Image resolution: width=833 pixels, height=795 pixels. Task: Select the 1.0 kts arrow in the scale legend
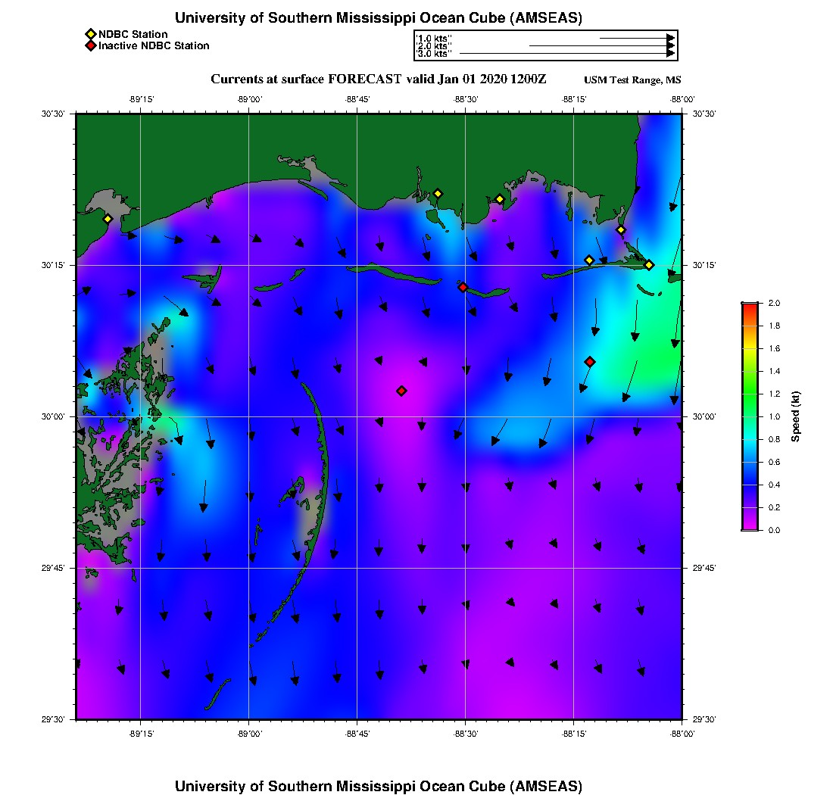pos(636,37)
